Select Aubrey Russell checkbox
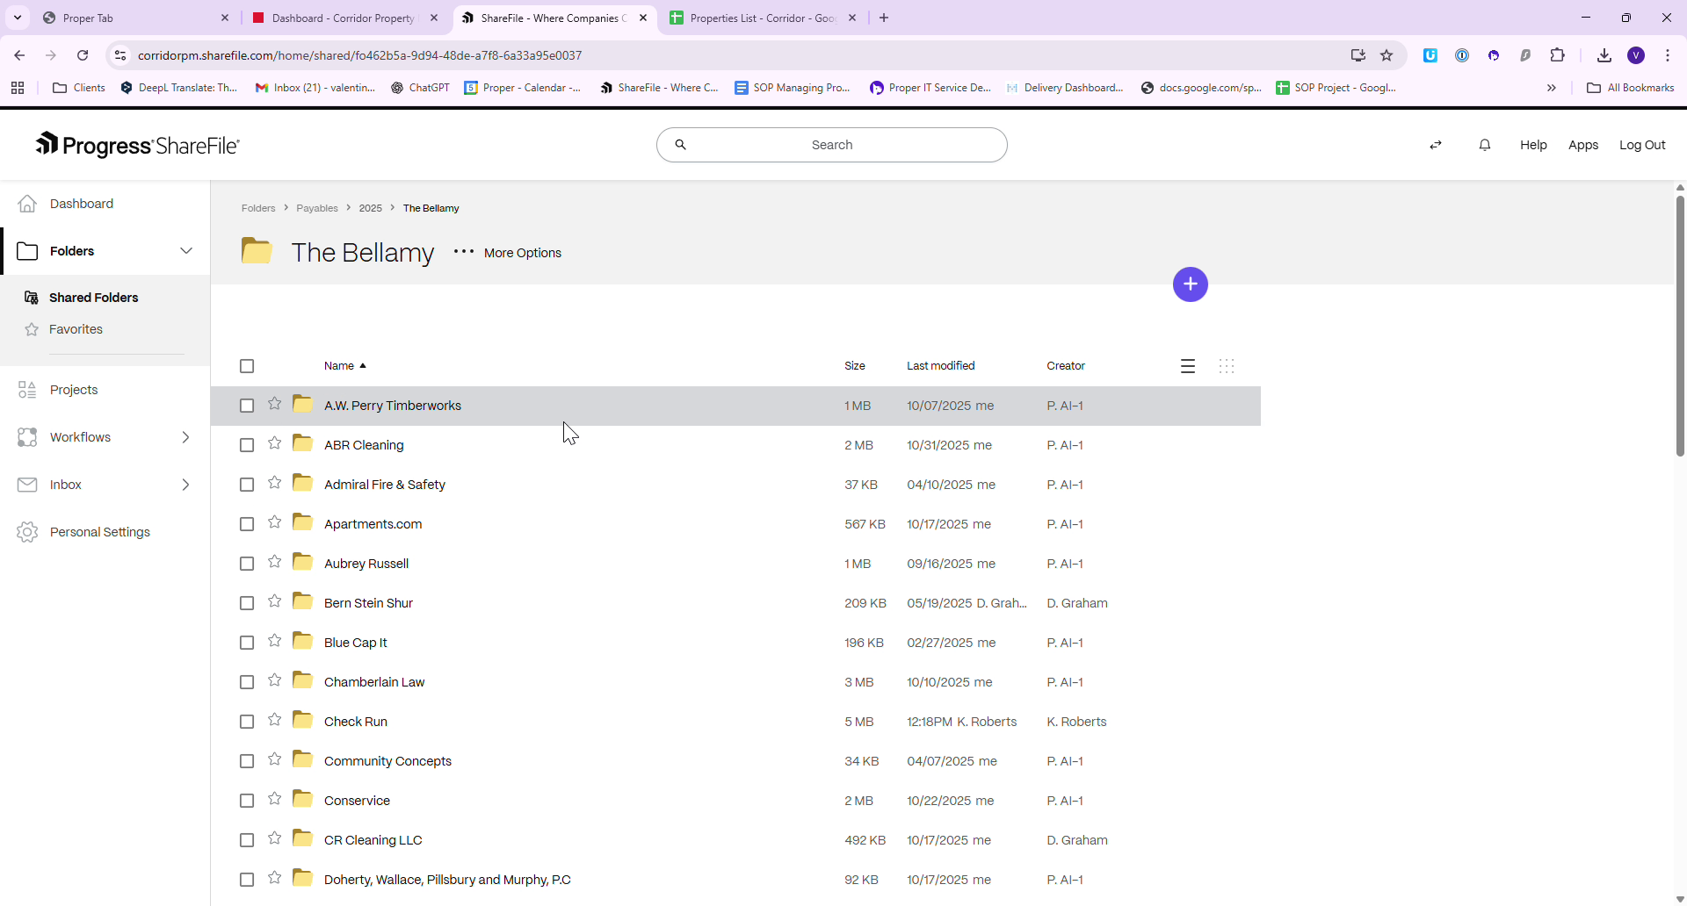1687x906 pixels. pyautogui.click(x=247, y=564)
